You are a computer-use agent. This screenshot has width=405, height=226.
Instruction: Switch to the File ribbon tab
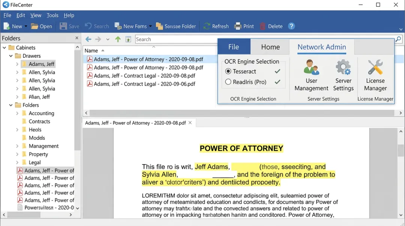[x=234, y=46]
